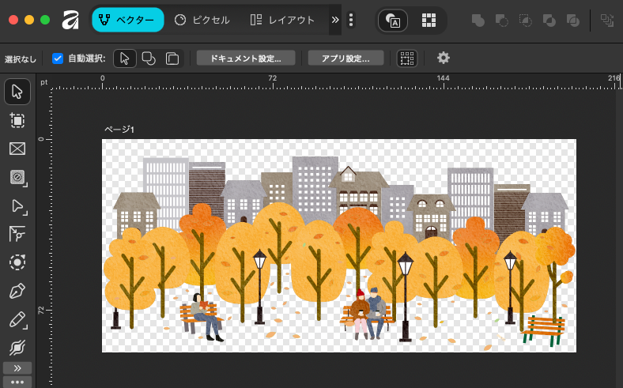
Task: Switch to the レイアウト tab
Action: pyautogui.click(x=282, y=20)
